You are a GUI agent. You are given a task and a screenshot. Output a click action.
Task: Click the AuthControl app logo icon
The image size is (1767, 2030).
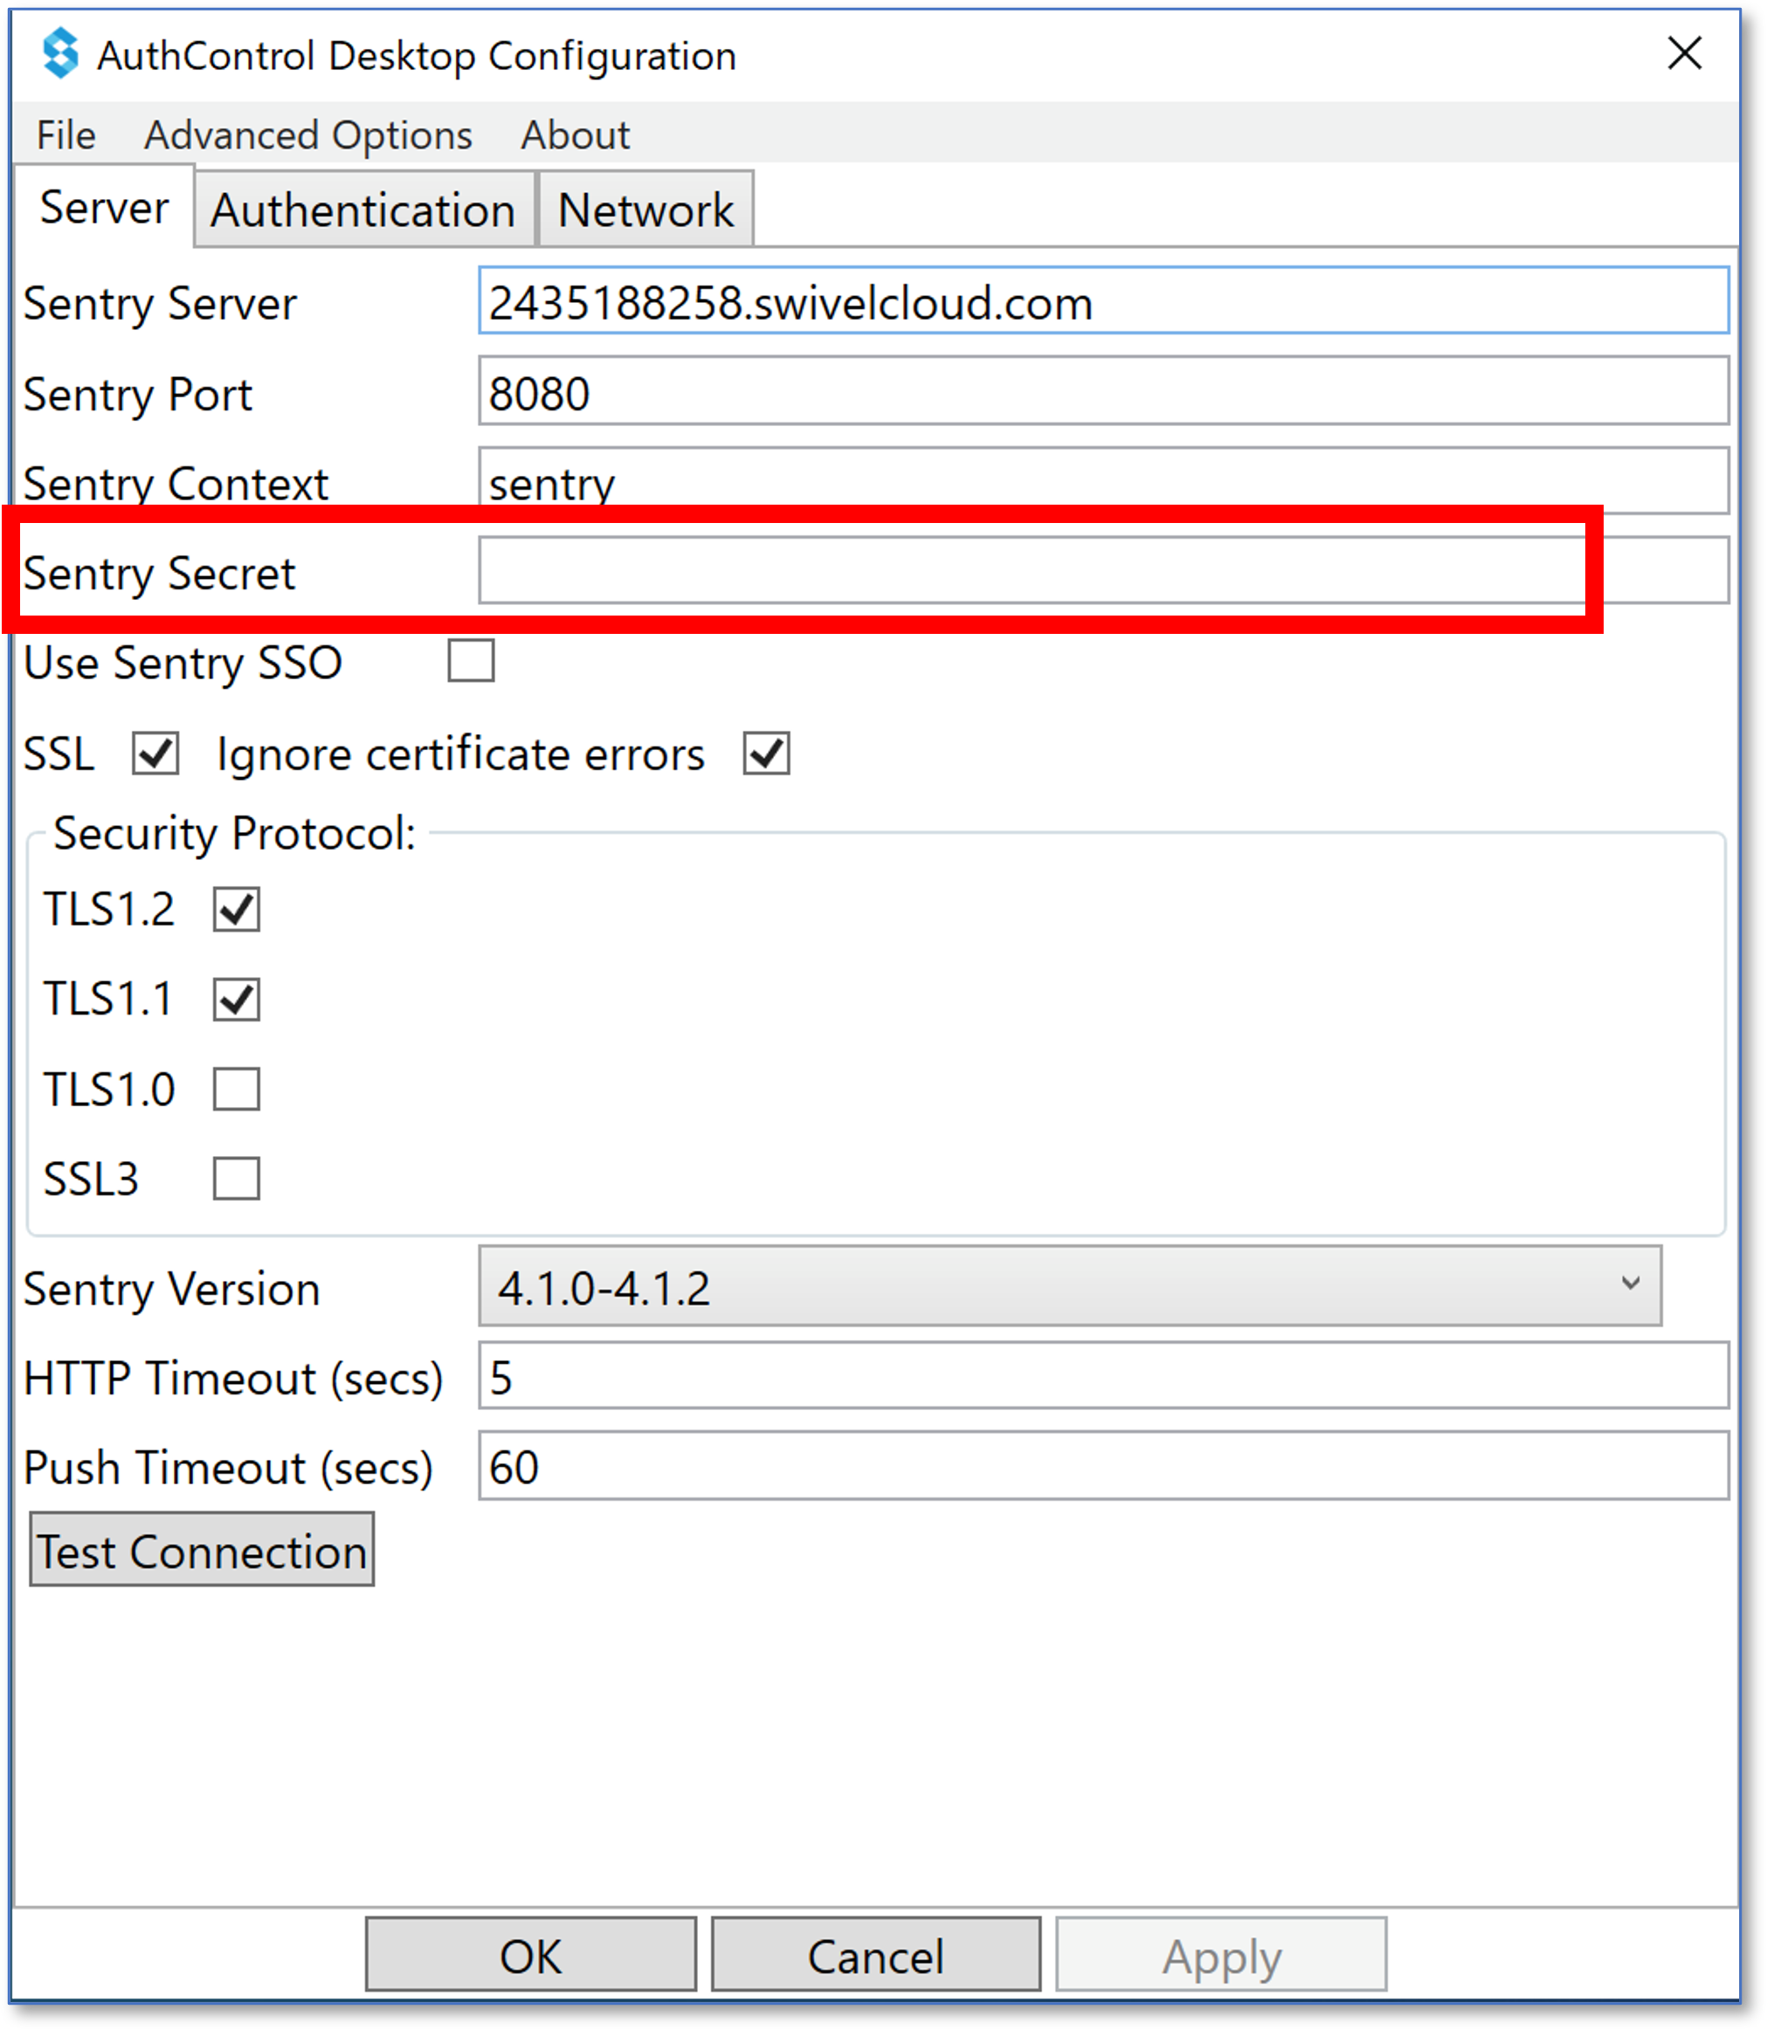pos(61,53)
